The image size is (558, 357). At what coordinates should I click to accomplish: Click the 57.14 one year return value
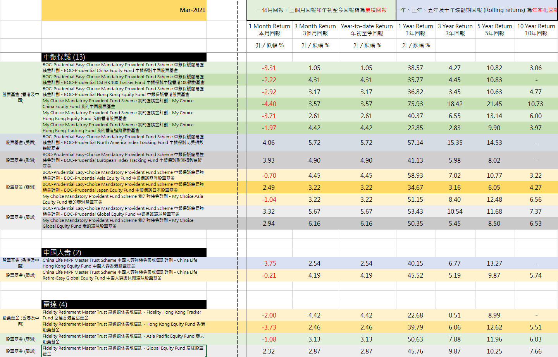(x=415, y=142)
